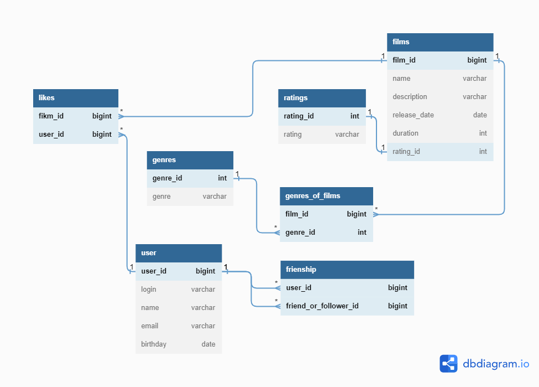Select the genre_id field in genres

point(190,178)
